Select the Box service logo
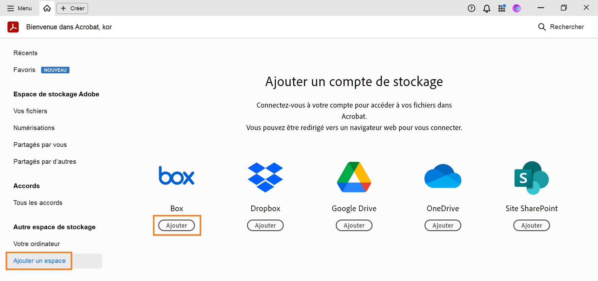 point(176,176)
